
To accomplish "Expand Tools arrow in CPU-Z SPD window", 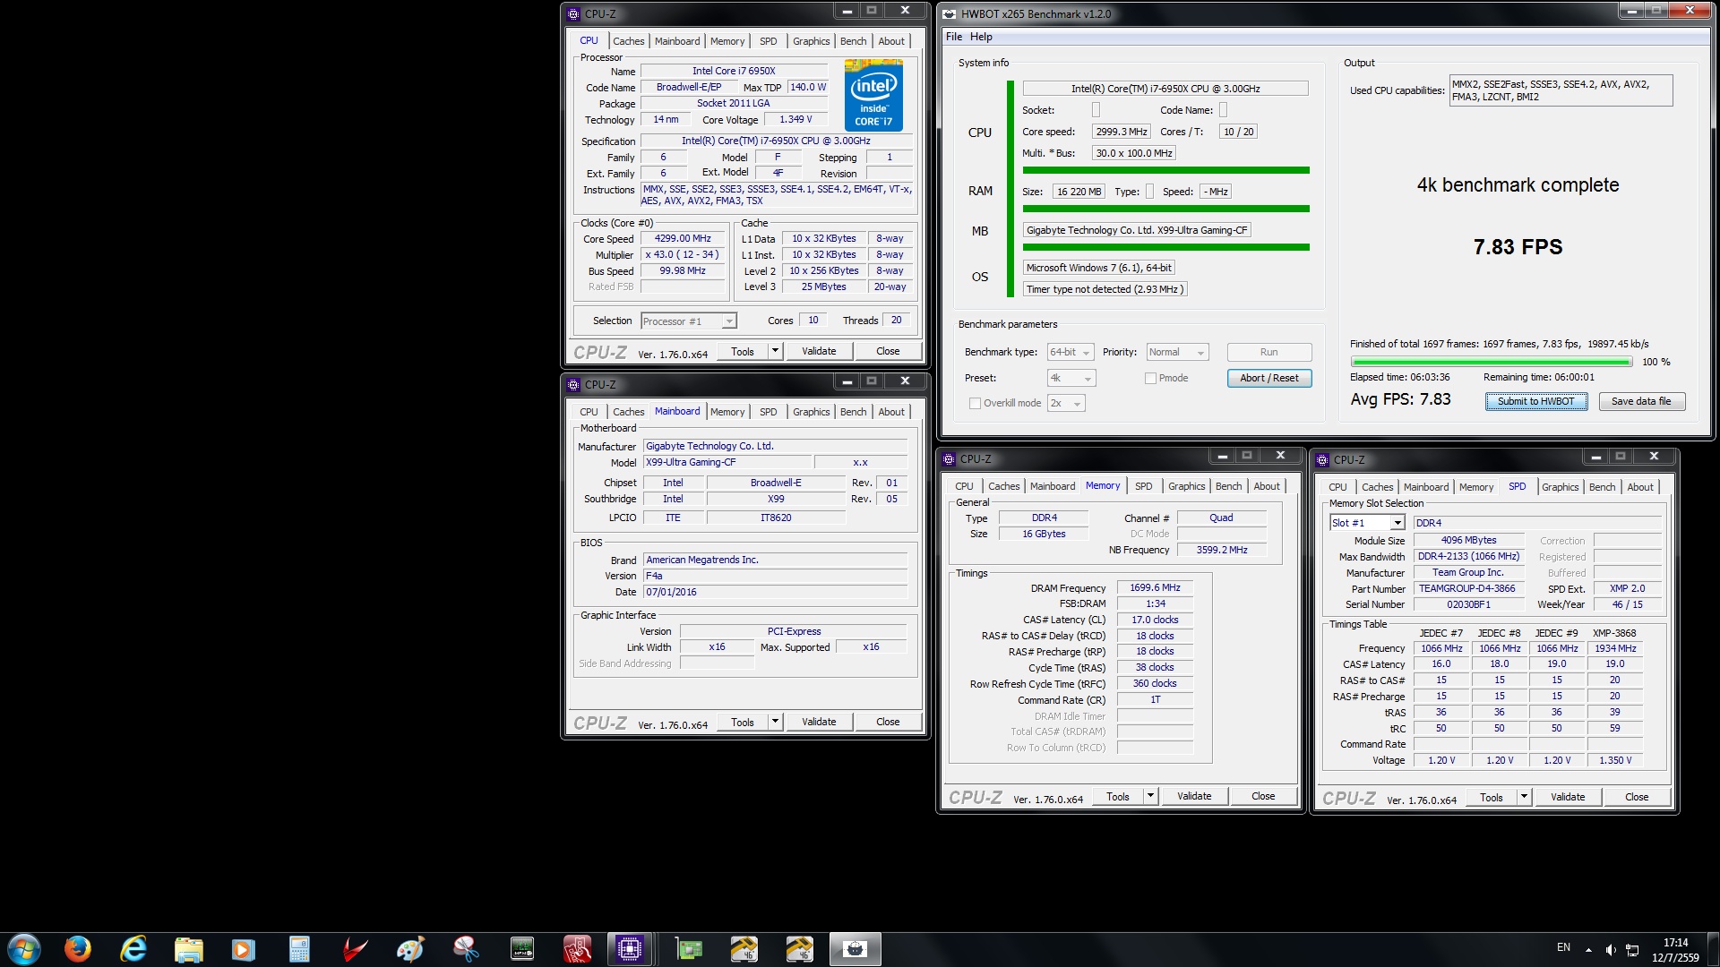I will click(1525, 797).
